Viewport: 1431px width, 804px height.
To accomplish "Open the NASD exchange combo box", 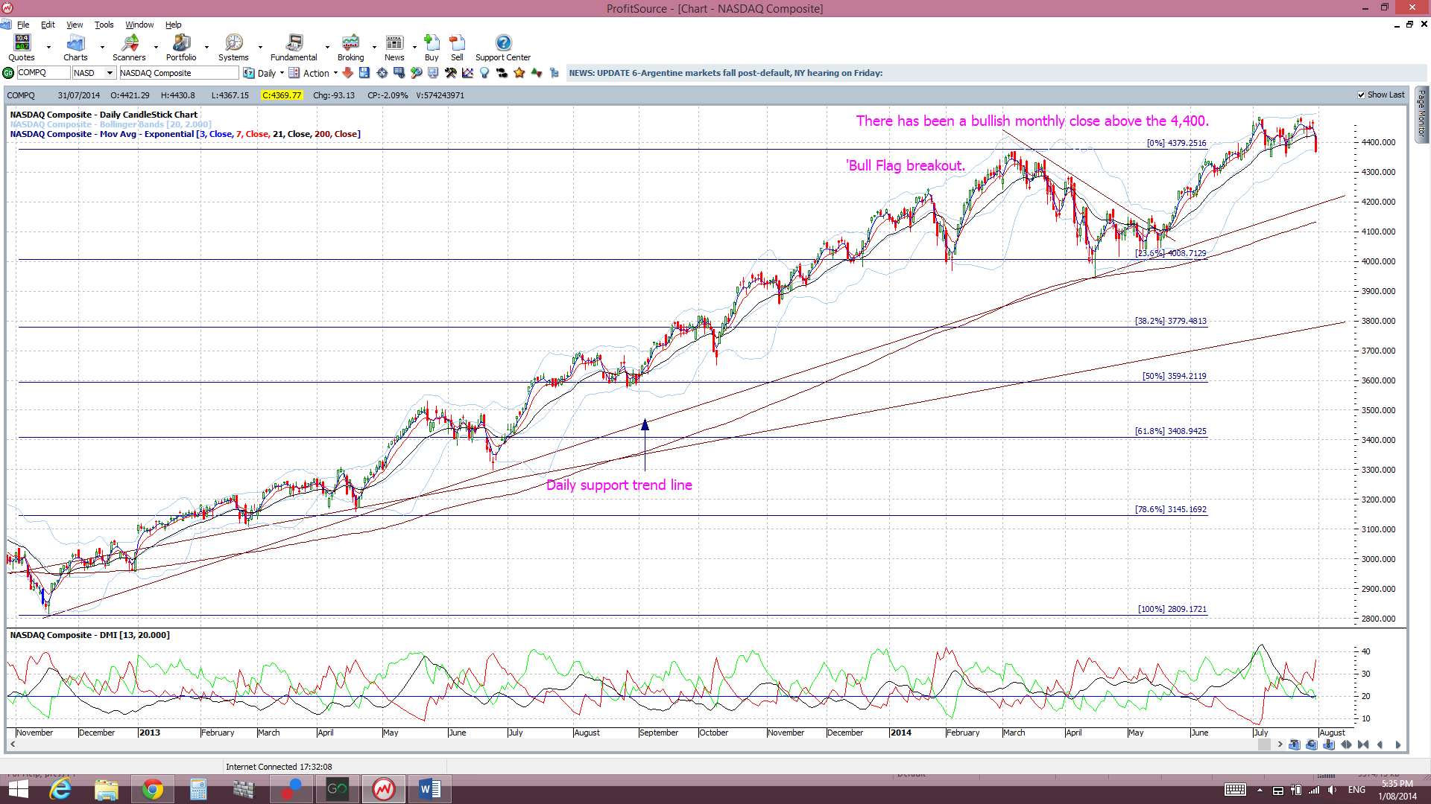I will point(94,73).
